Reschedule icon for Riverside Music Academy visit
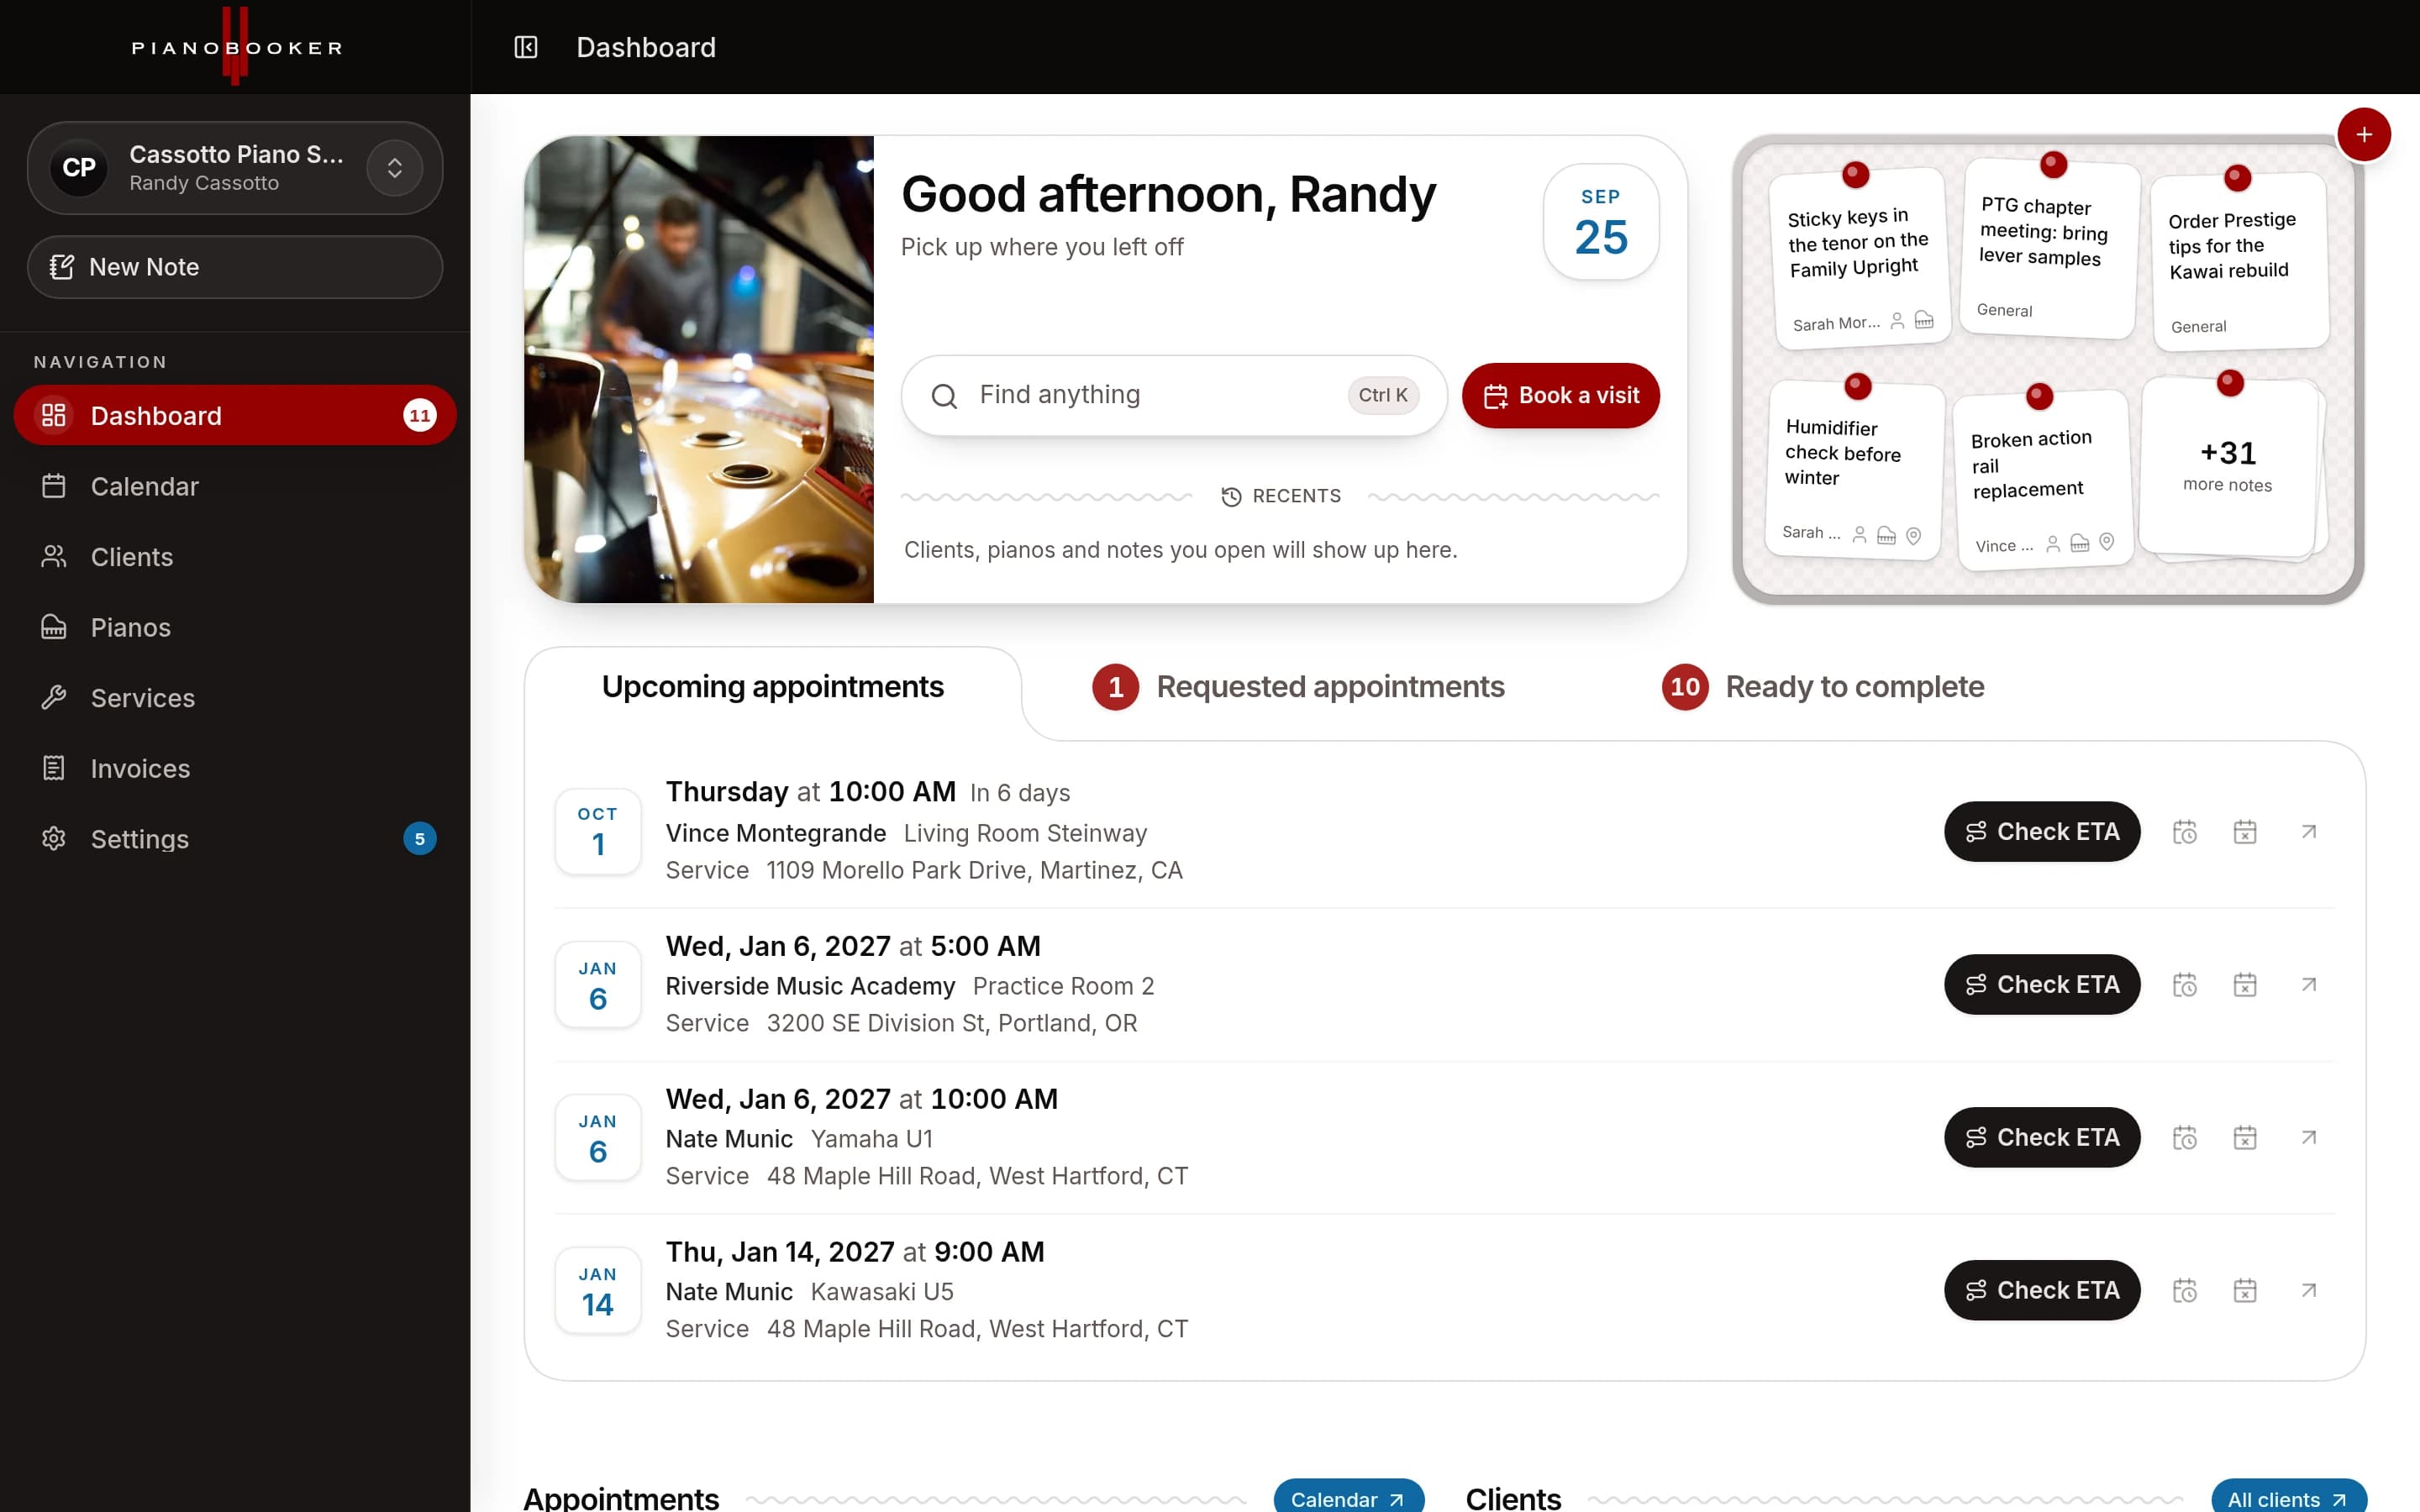Screen dimensions: 2420x1512 coord(2185,985)
